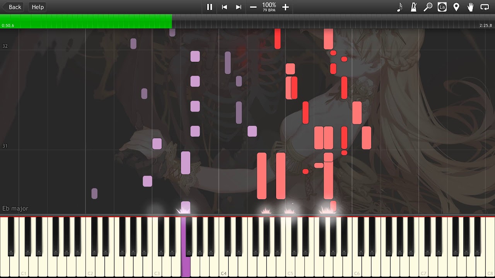Skip back to previous section
Viewport: 495px width, 278px height.
pos(224,7)
